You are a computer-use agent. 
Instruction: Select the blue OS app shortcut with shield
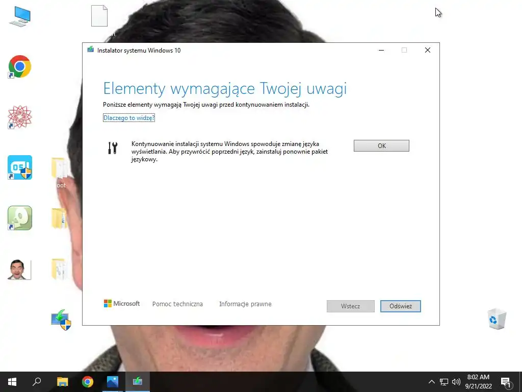pyautogui.click(x=20, y=167)
